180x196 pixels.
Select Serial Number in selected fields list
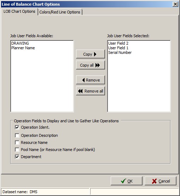120,52
